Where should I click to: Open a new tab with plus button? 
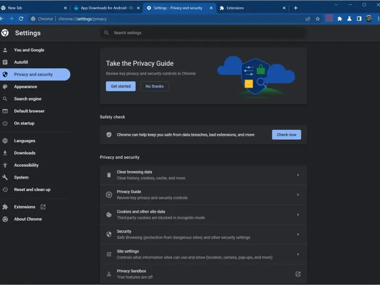tap(295, 8)
